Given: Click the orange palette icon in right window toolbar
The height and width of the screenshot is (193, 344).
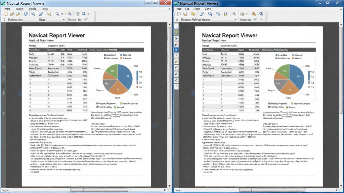Looking at the screenshot, I should [254, 14].
